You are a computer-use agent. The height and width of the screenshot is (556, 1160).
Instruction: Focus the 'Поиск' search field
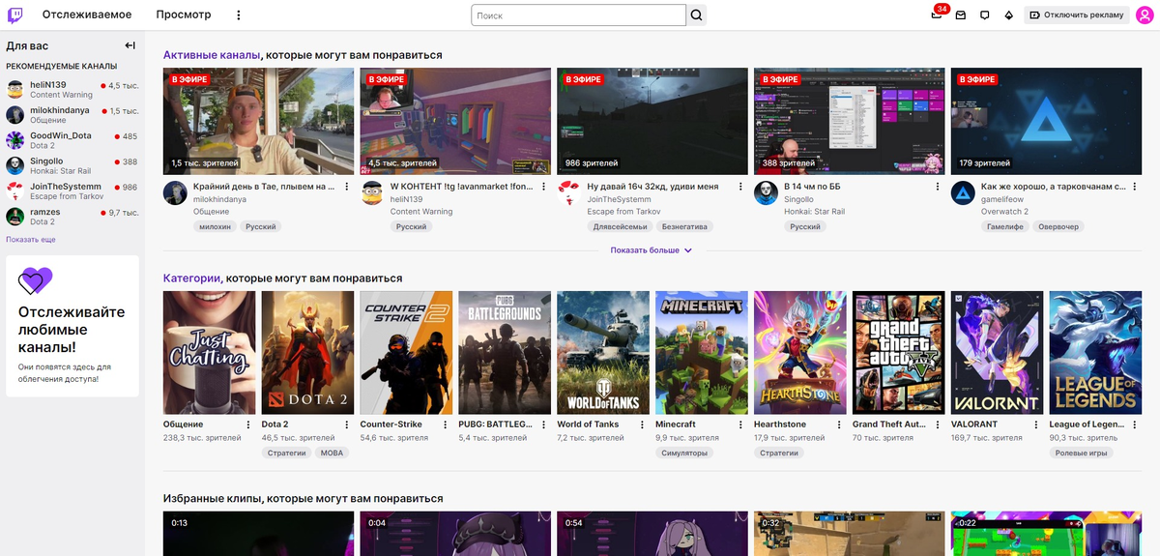click(x=578, y=15)
